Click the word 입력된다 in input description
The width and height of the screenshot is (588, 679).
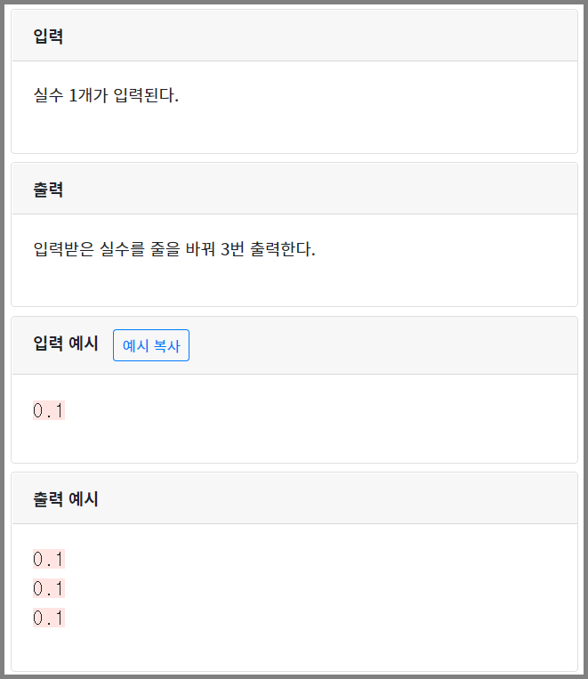[x=146, y=95]
